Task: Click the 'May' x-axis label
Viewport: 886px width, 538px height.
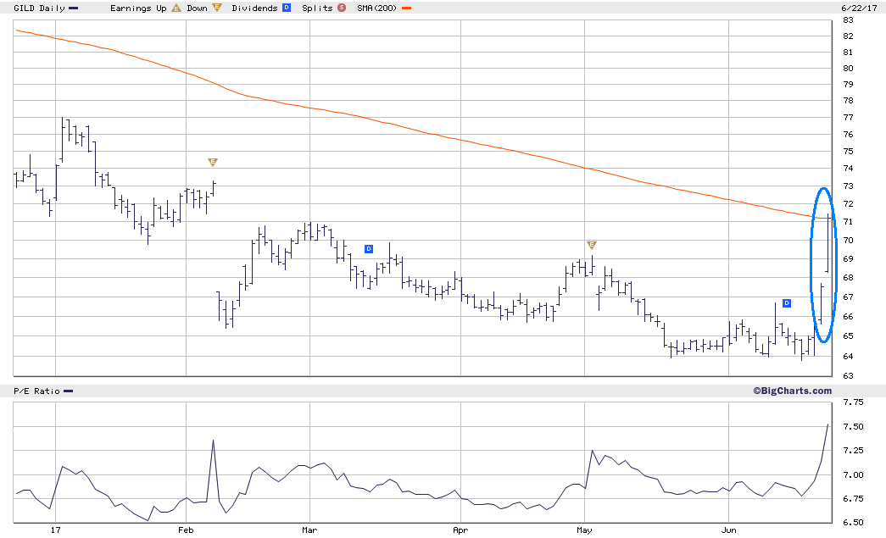Action: click(x=584, y=530)
